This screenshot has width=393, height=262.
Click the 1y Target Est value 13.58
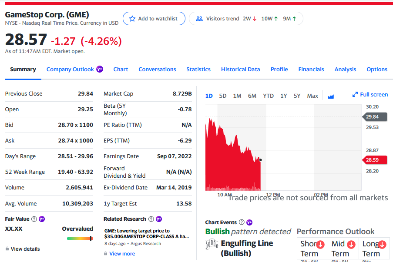(184, 204)
